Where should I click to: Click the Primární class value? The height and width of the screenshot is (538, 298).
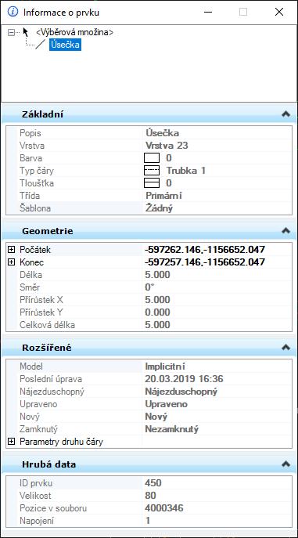click(x=163, y=196)
